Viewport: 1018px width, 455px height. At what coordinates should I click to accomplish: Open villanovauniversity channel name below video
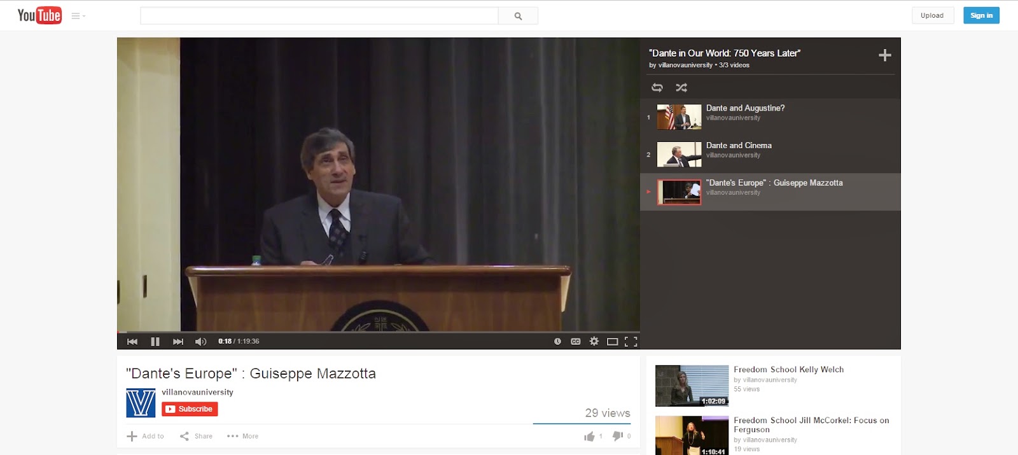pyautogui.click(x=197, y=392)
